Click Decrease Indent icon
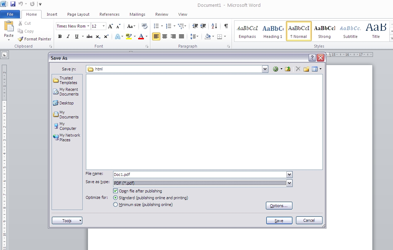393x250 pixels. (195, 26)
